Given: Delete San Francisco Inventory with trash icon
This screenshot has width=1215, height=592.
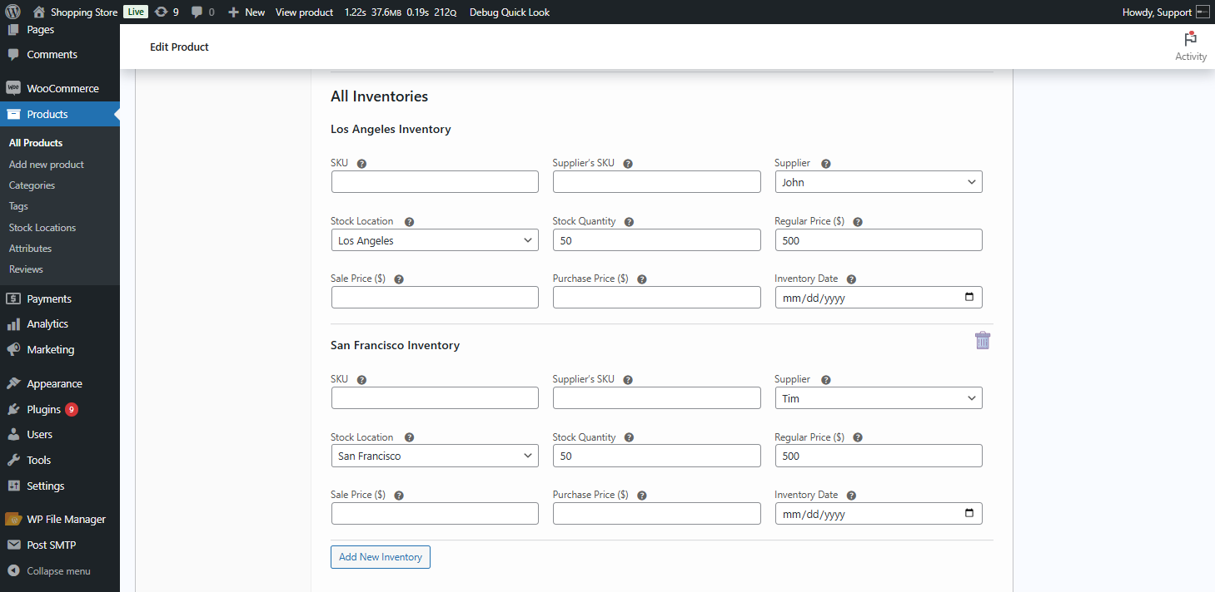Looking at the screenshot, I should point(983,340).
